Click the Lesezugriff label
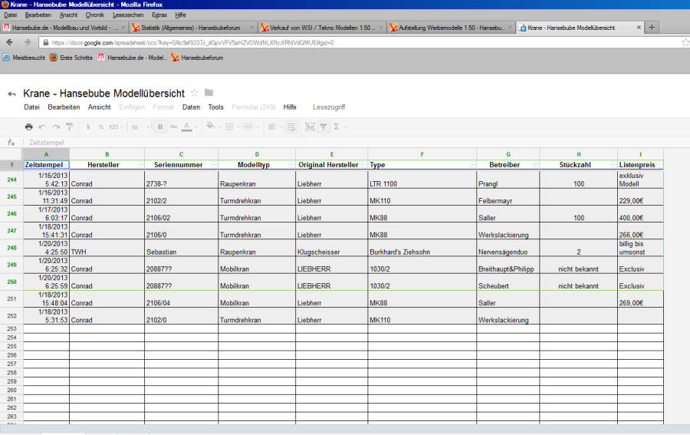The height and width of the screenshot is (435, 690). point(329,107)
